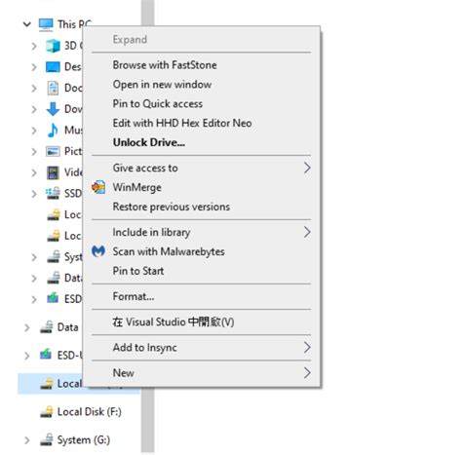Click the System drive icon under This PC
The image size is (462, 455).
(x=54, y=257)
